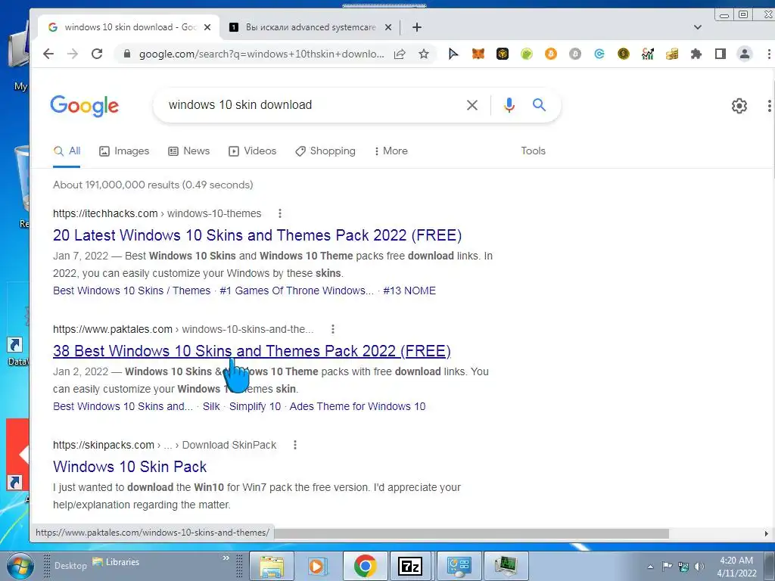This screenshot has width=775, height=581.
Task: Open the dark arrow-shaped extension
Action: [453, 54]
